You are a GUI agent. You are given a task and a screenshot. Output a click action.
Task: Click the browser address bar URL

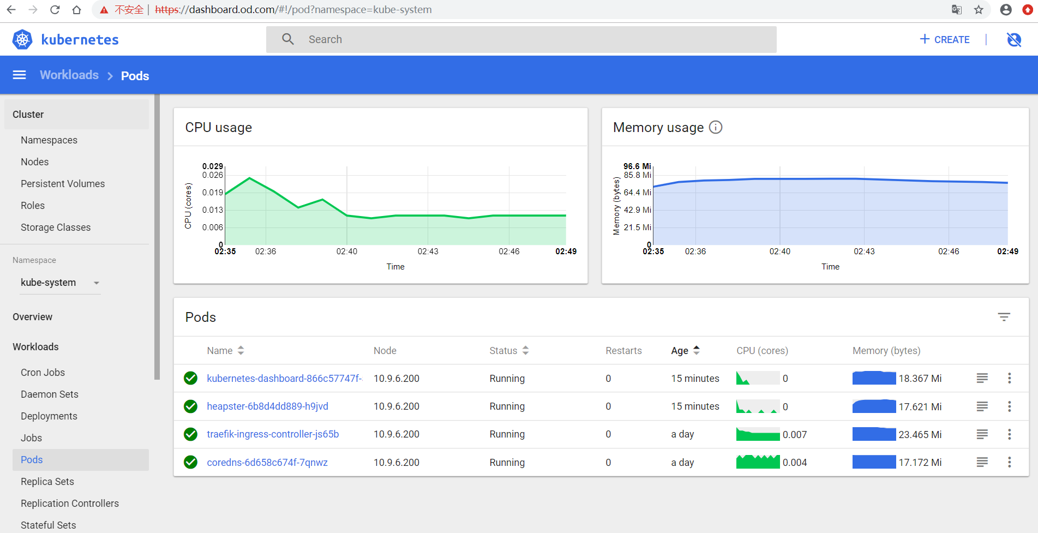293,10
